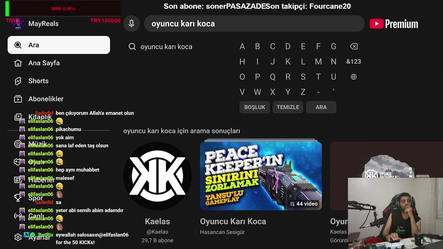443x249 pixels.
Task: Click the letter U key
Action: coord(334,77)
